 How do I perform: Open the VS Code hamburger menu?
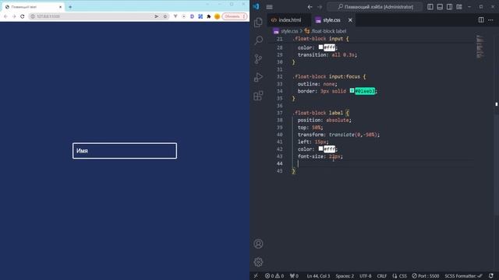click(269, 7)
